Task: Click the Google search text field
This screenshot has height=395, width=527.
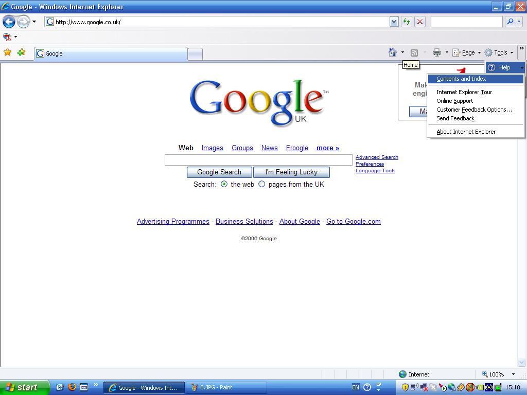Action: click(x=258, y=160)
